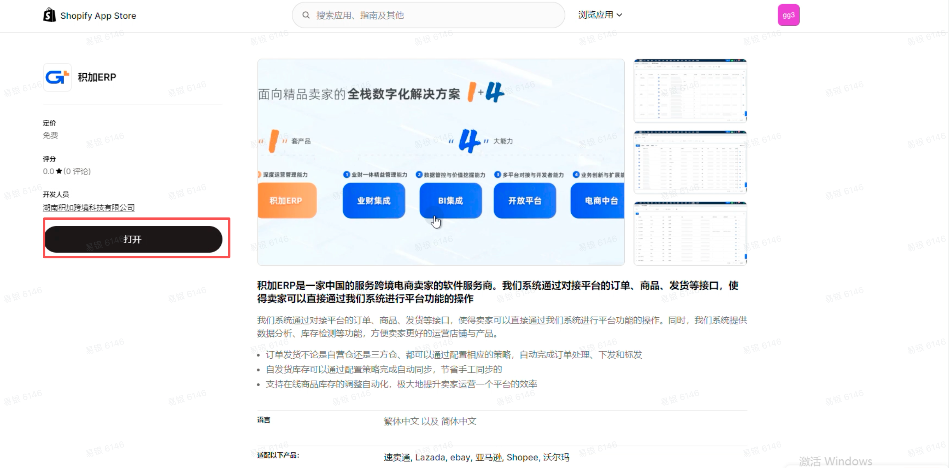
Task: Open the first screenshot thumbnail
Action: coord(690,91)
